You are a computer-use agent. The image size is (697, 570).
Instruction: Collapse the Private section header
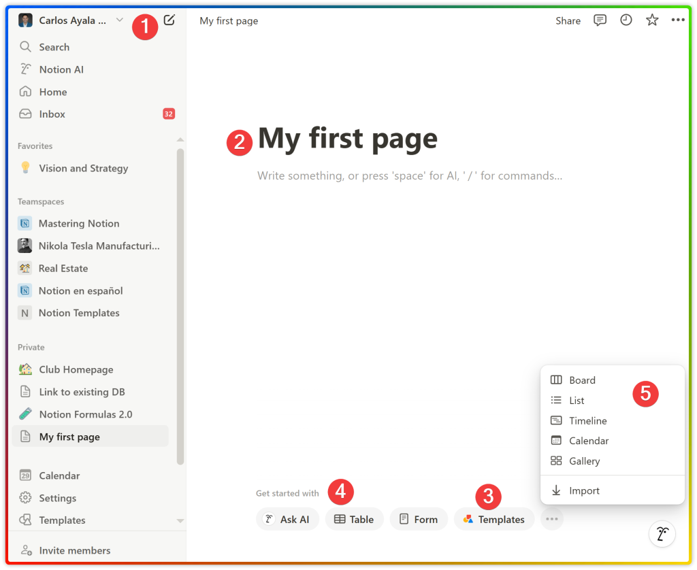(x=31, y=348)
